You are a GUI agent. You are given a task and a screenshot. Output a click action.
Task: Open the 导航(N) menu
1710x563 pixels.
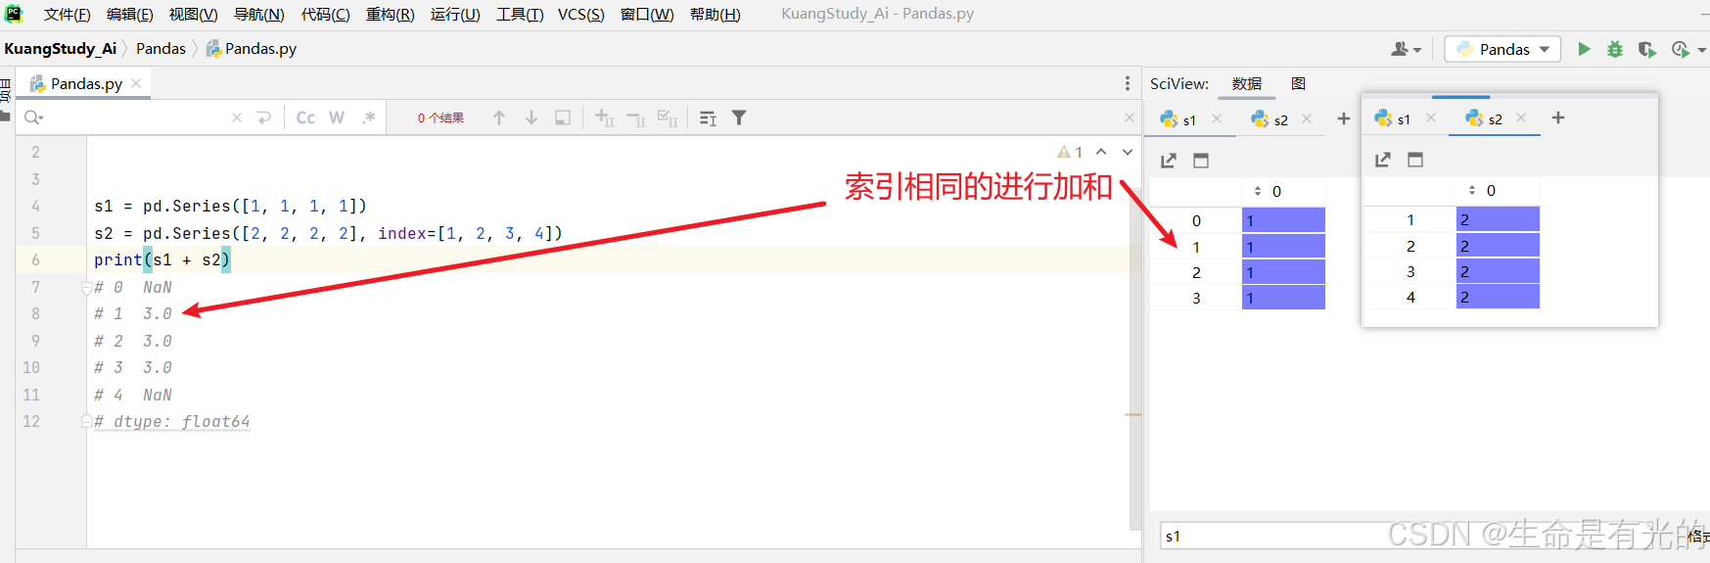point(258,14)
